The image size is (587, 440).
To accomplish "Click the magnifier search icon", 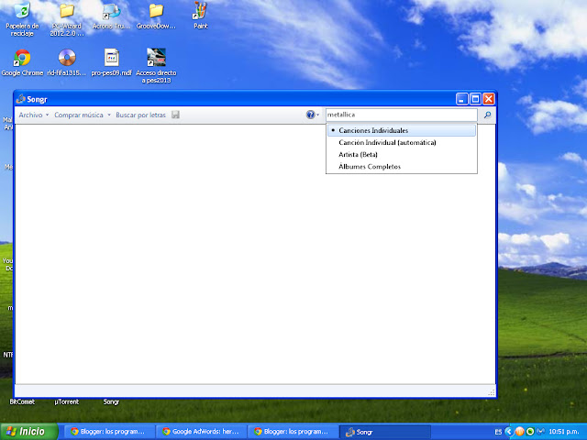I will 487,115.
